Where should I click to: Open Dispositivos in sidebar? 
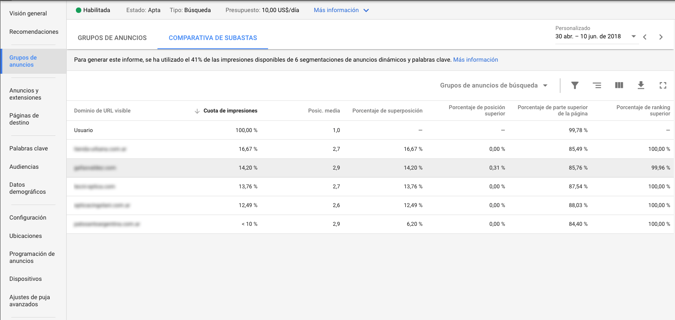click(26, 279)
